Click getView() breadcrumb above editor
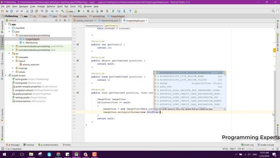Viewport: 280px width, 158px height. click(x=111, y=25)
